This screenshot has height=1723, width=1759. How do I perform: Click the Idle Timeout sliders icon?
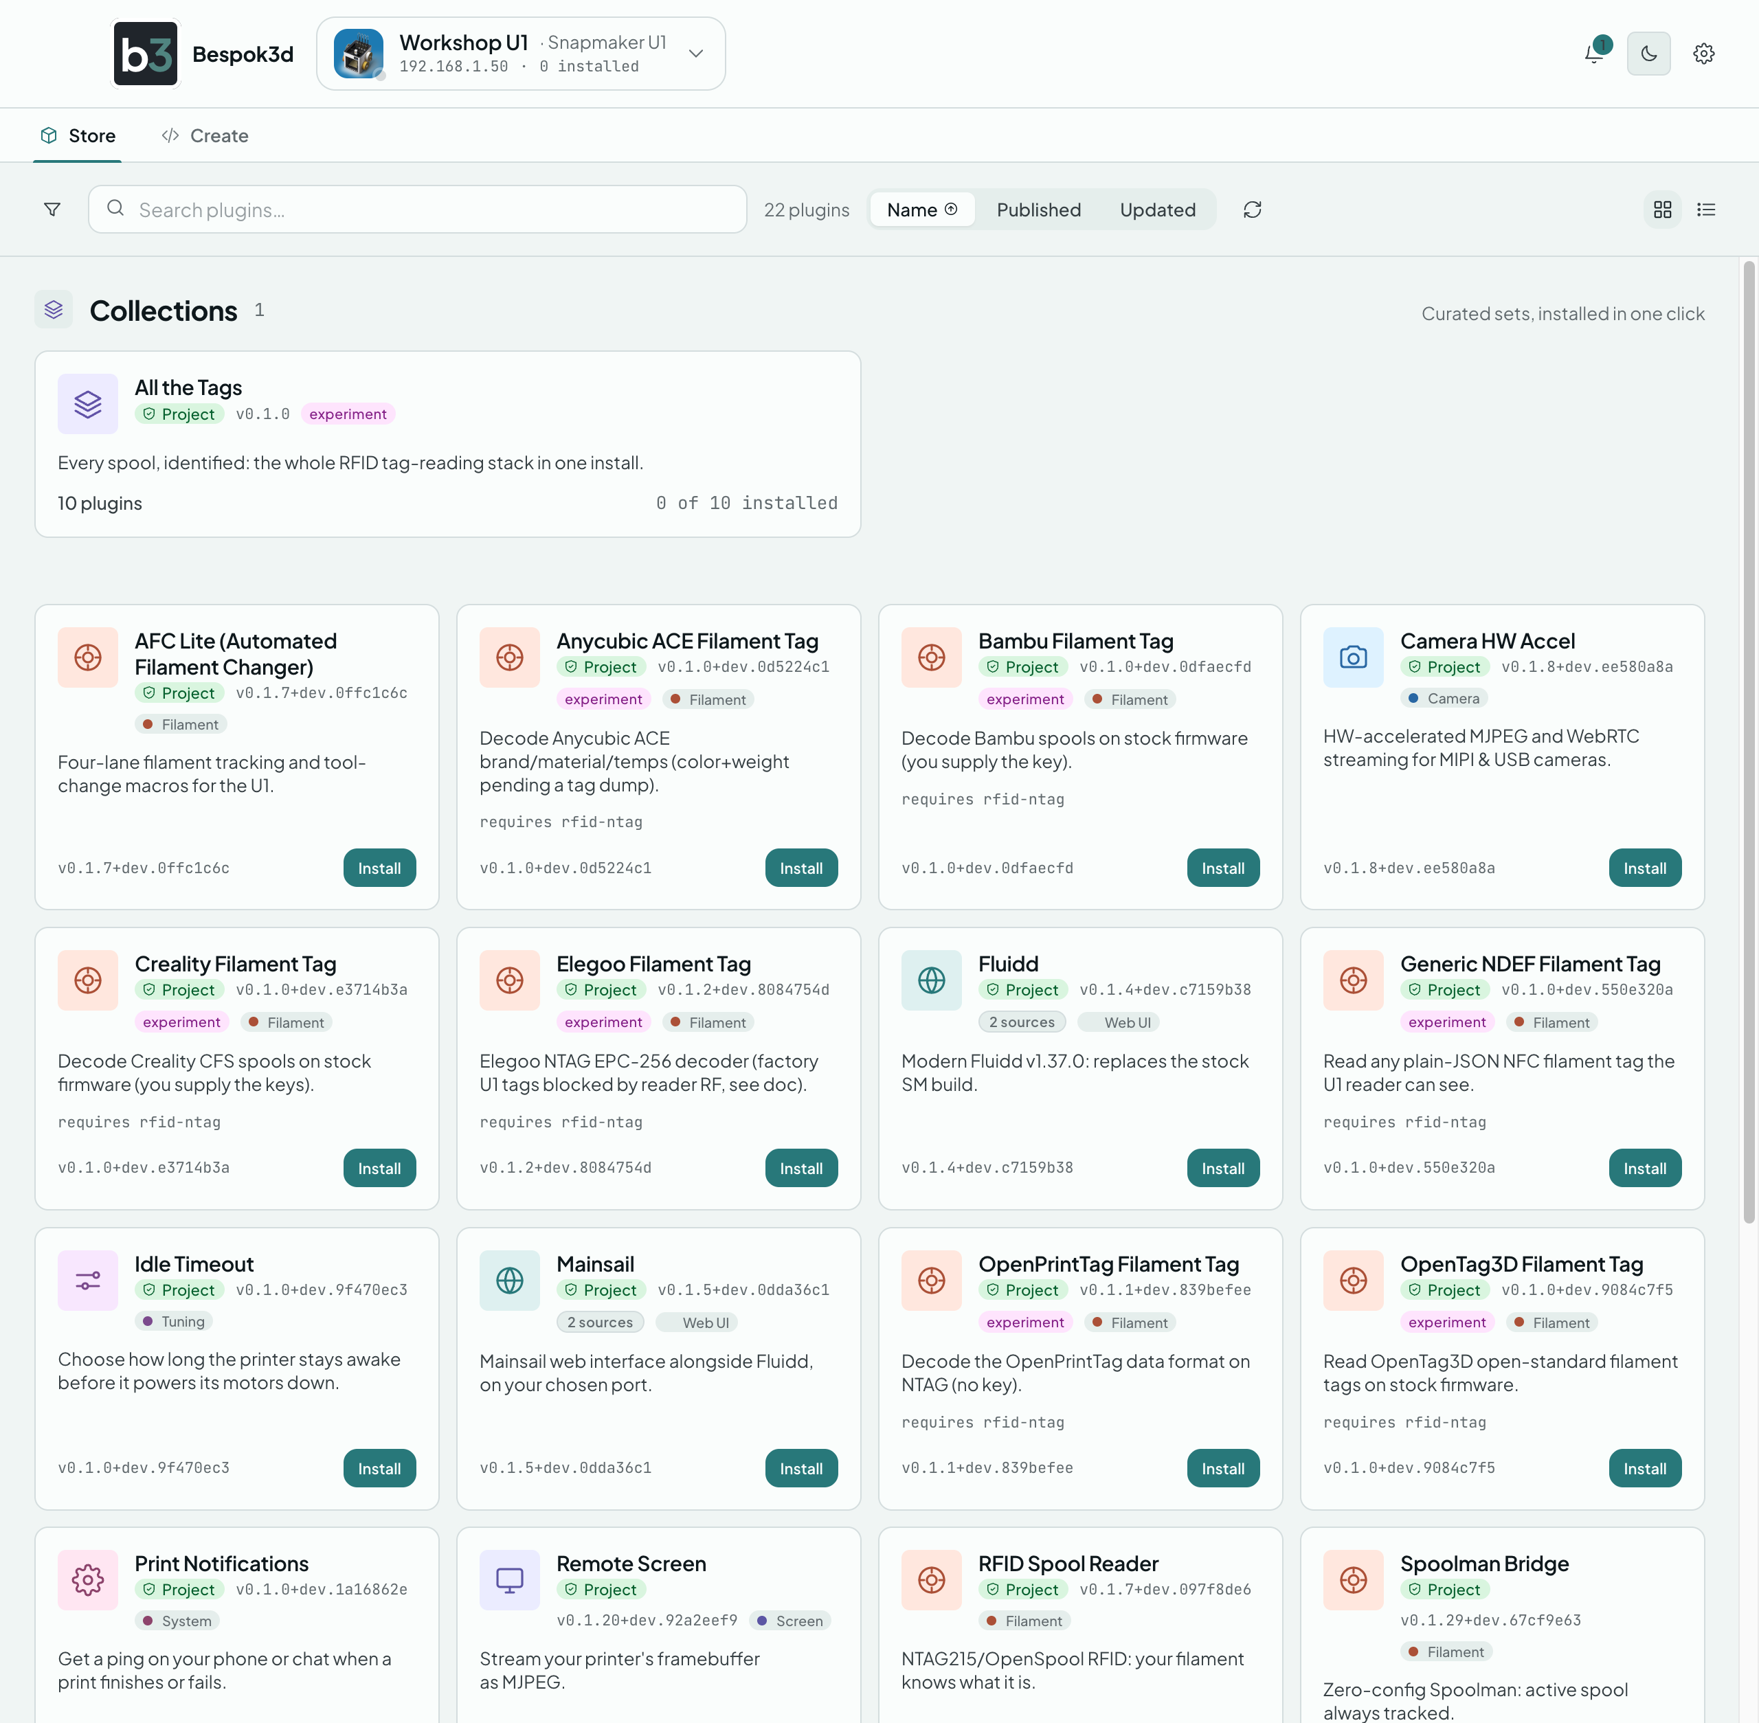88,1281
